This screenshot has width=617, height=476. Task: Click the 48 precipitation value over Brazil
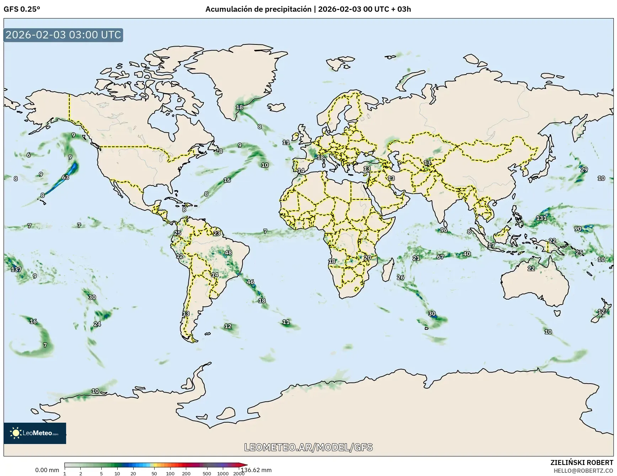(x=228, y=253)
